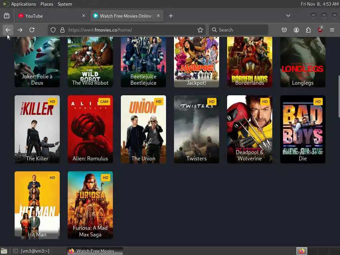The image size is (340, 255).
Task: Select Watch Free Movies Online tab
Action: [x=127, y=16]
